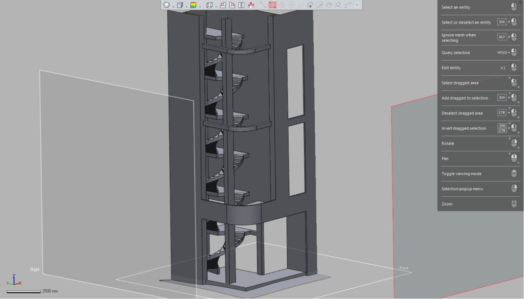Viewport: 524px width, 299px height.
Task: Click the red upward arrow box icon
Action: pyautogui.click(x=251, y=5)
